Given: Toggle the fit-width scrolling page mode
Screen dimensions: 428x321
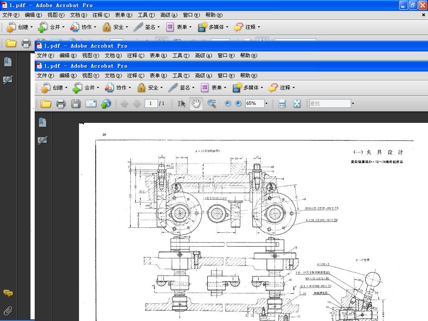Looking at the screenshot, I should pos(282,104).
